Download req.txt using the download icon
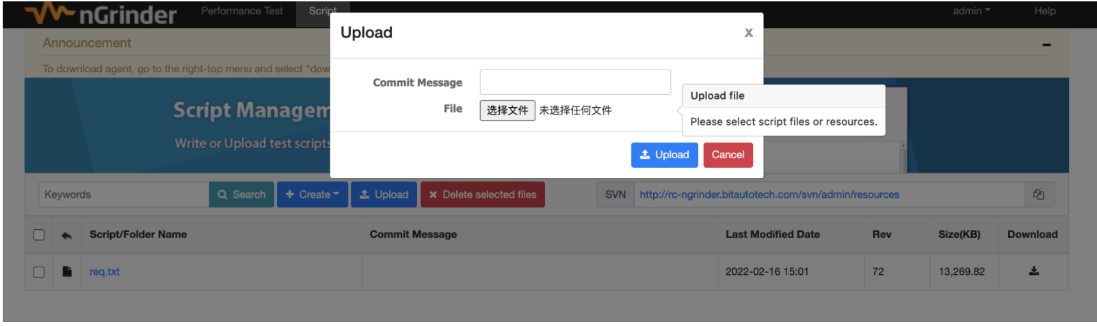 (1033, 271)
